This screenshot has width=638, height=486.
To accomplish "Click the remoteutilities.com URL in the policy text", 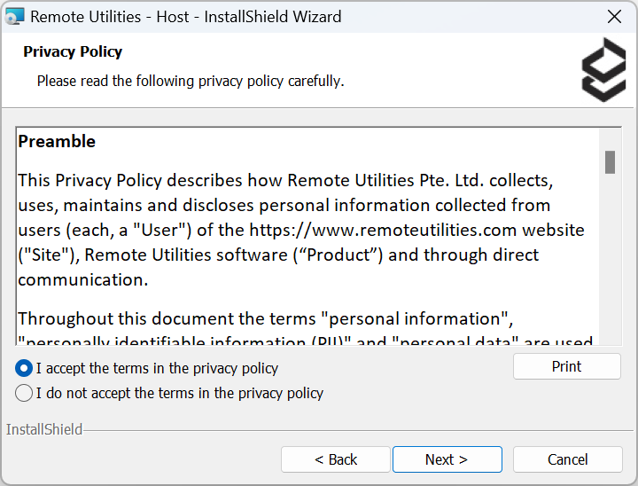I will pyautogui.click(x=416, y=230).
